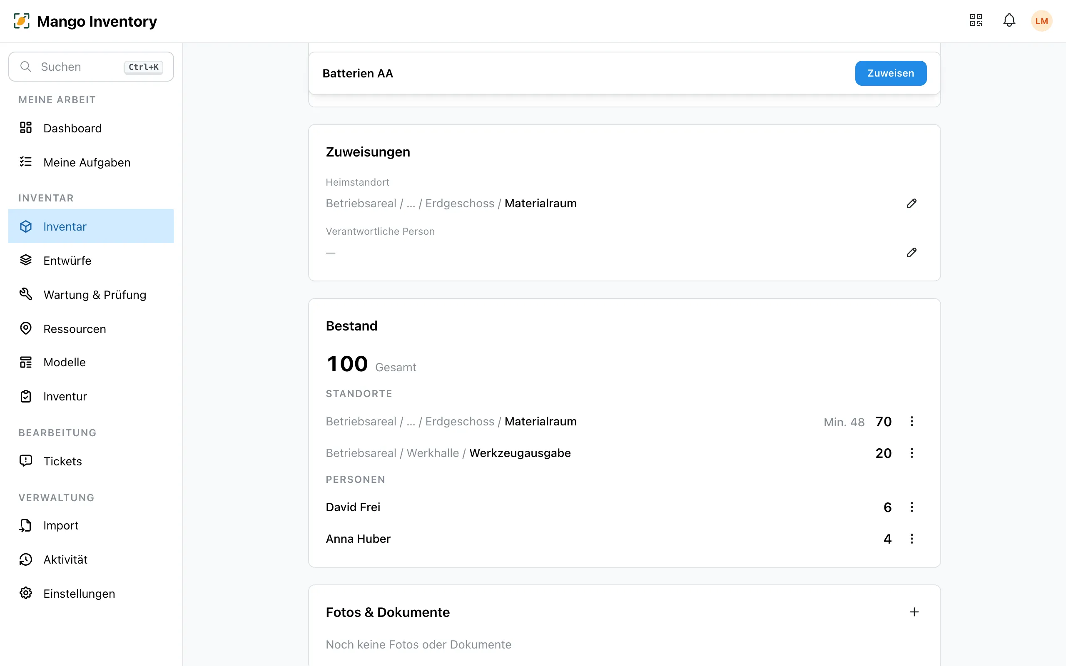Click the Ressourcen location pin icon
1066x666 pixels.
click(x=26, y=328)
